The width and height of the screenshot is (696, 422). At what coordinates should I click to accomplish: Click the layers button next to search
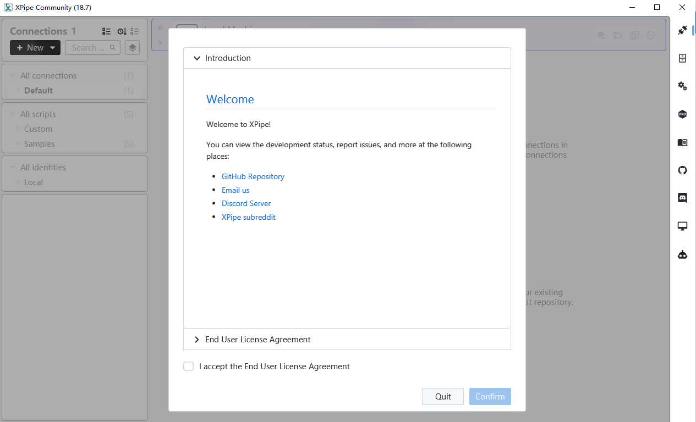tap(132, 48)
